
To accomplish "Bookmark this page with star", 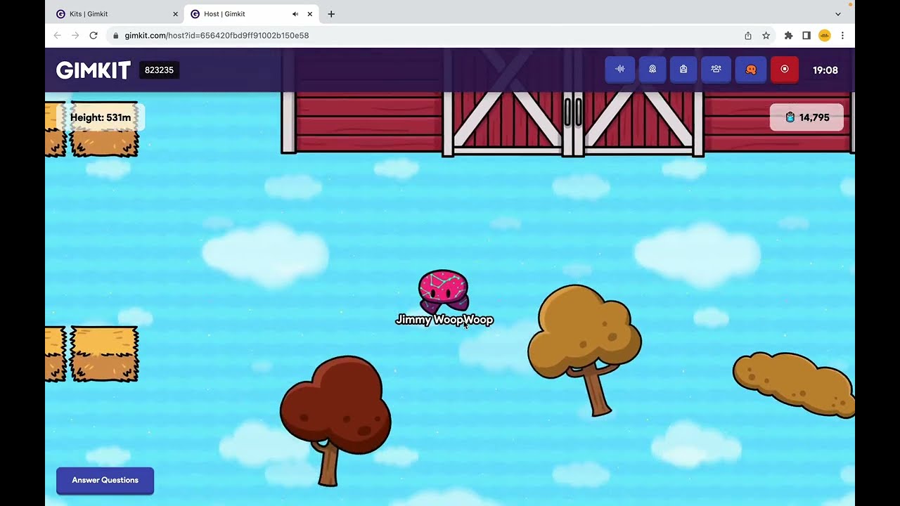I will (766, 35).
